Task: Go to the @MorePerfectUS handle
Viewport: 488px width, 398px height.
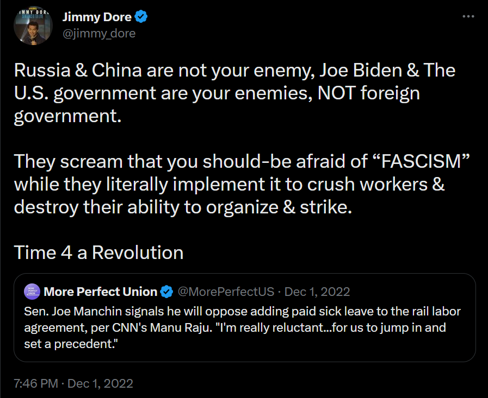Action: 226,292
